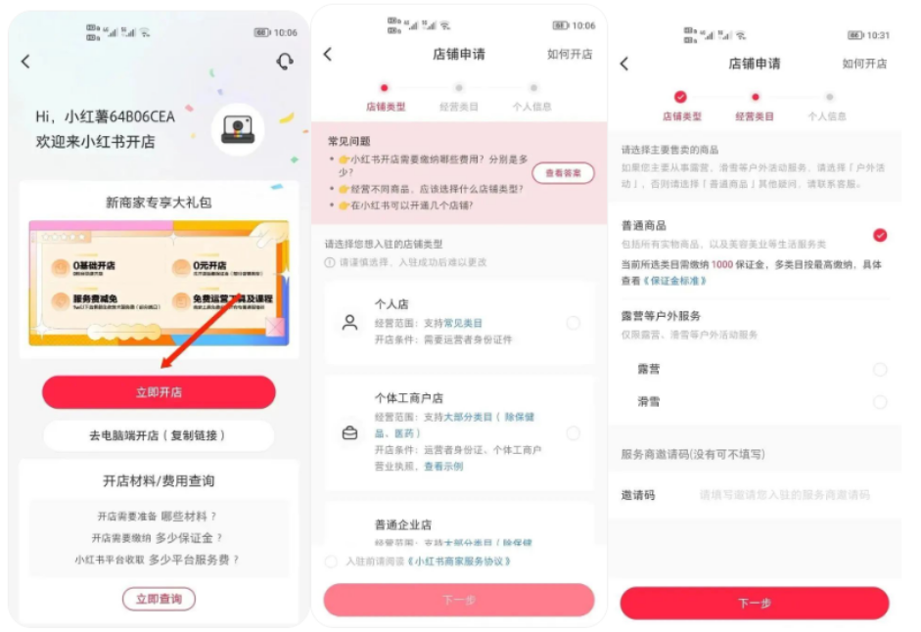Open the 保证金标准 link
Image resolution: width=921 pixels, height=632 pixels.
675,281
